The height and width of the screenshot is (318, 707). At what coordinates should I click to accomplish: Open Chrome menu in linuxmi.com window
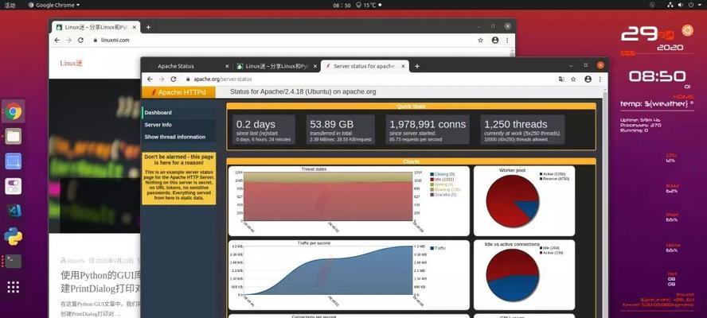tap(507, 40)
